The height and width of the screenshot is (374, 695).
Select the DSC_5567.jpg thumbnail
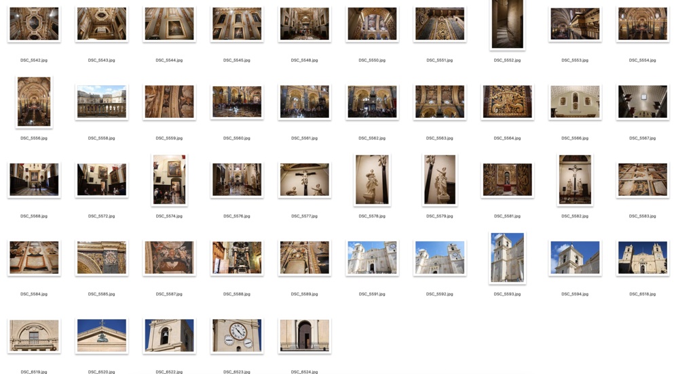click(x=643, y=102)
